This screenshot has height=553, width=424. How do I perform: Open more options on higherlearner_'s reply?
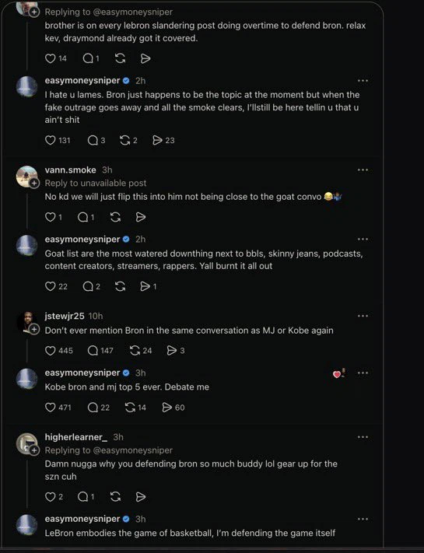(363, 437)
